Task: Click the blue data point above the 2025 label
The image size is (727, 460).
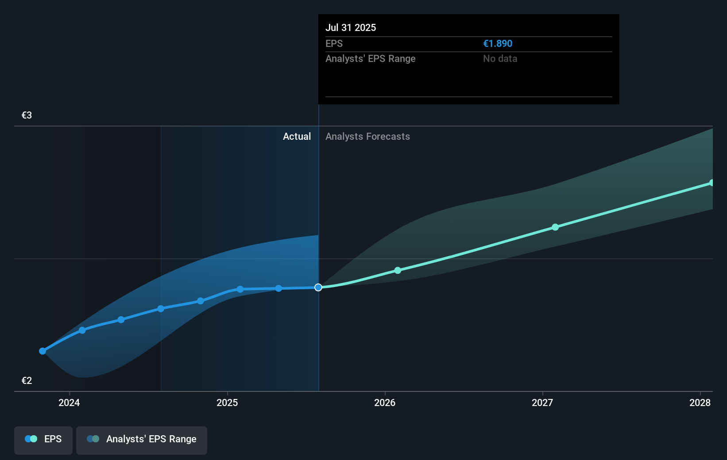Action: coord(240,289)
